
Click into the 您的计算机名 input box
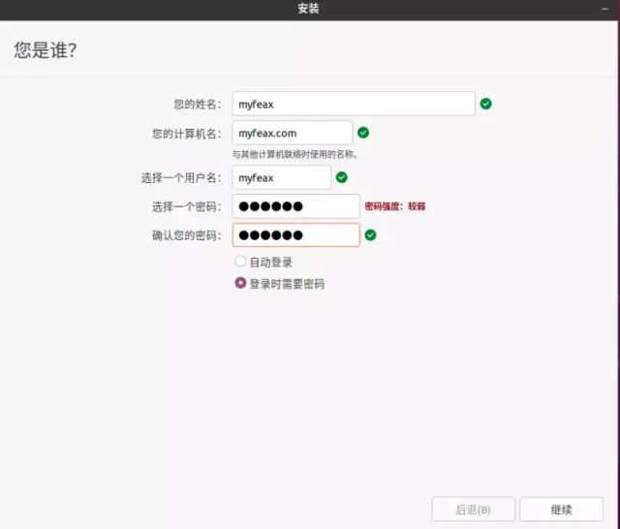(x=292, y=133)
